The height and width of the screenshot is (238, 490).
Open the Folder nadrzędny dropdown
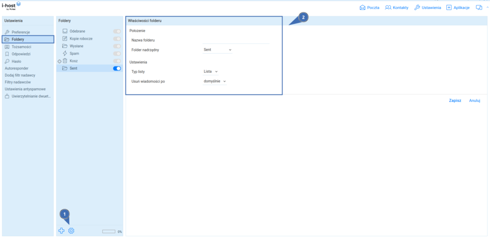tap(217, 49)
